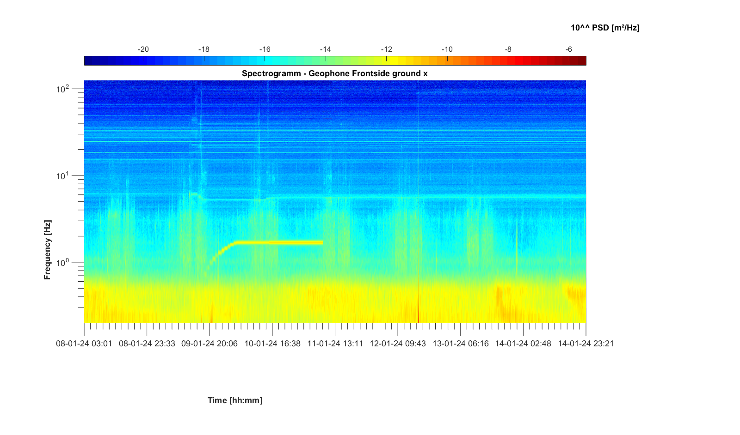Click the colorbar tick label '-20'
740x435 pixels.
click(143, 49)
